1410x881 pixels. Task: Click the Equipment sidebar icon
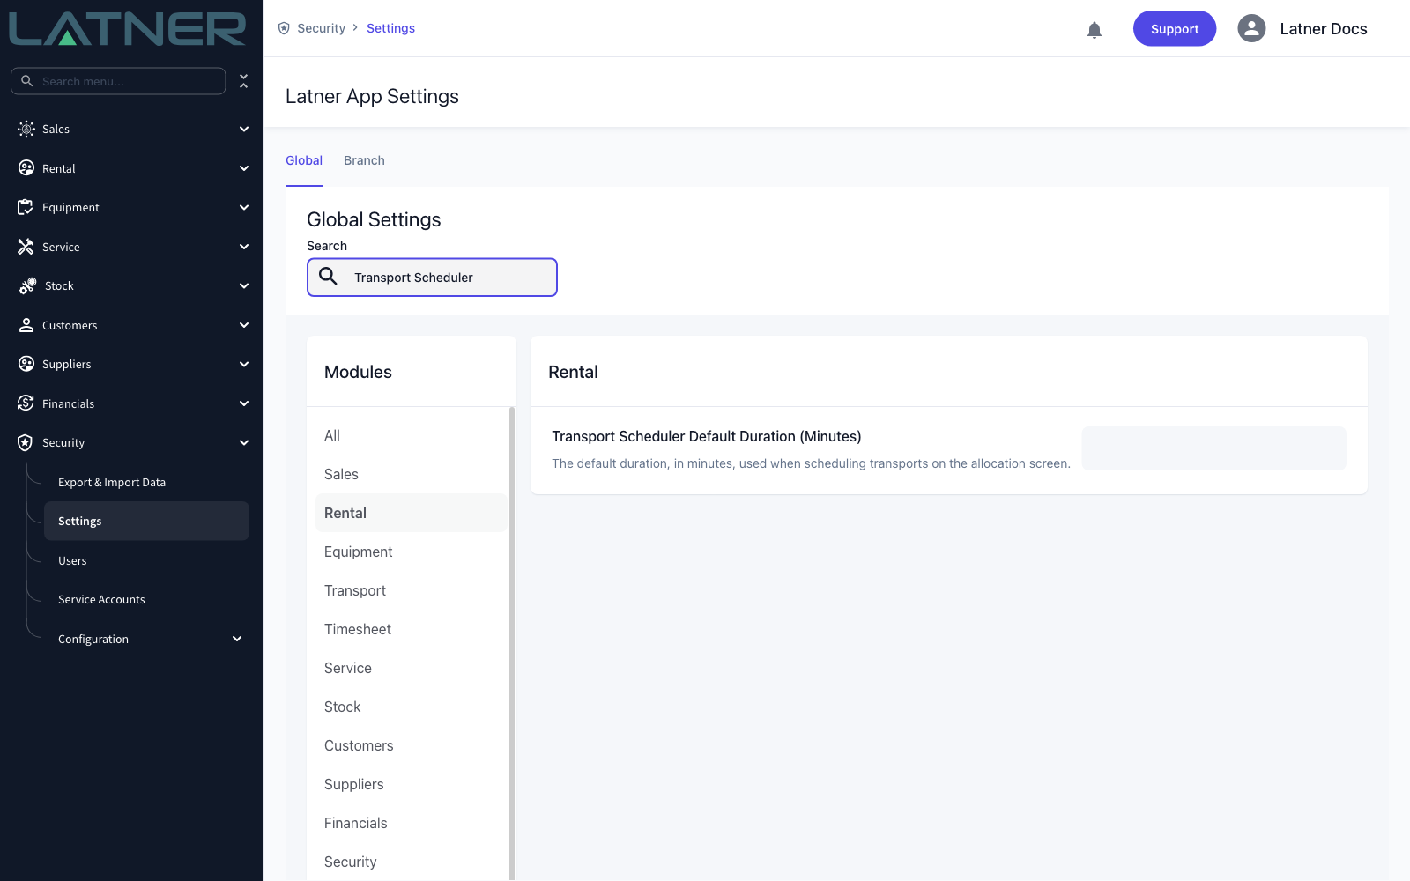pos(26,207)
